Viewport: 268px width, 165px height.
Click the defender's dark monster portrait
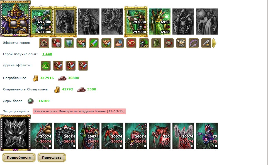pyautogui.click(x=15, y=133)
